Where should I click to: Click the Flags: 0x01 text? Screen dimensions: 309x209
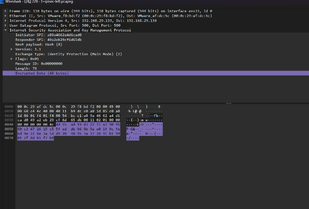click(x=27, y=59)
